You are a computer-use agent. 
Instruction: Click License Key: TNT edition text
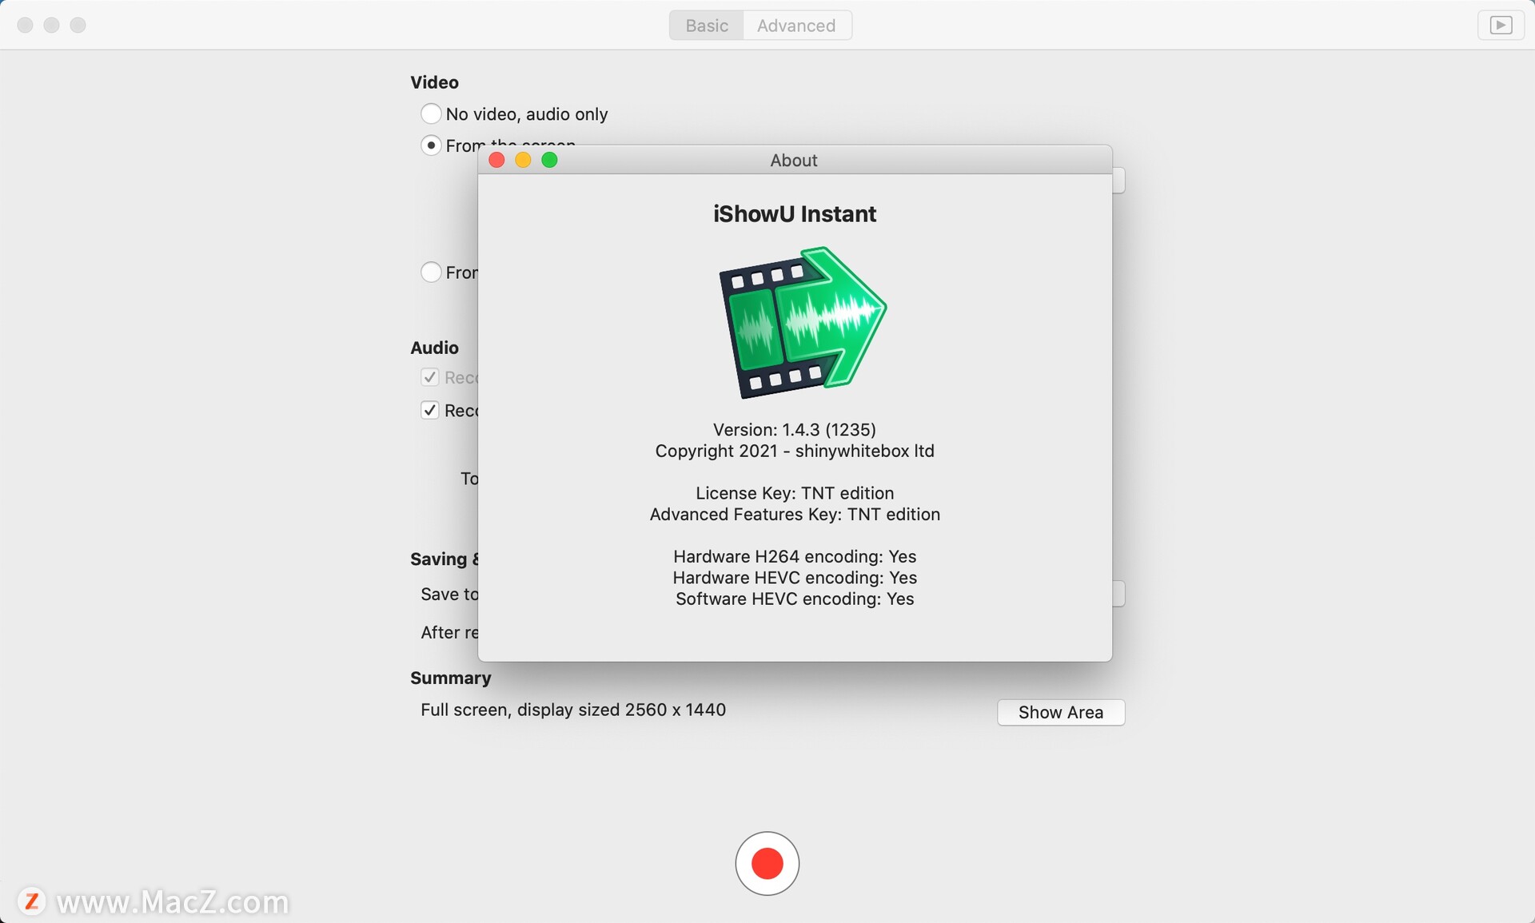point(795,493)
